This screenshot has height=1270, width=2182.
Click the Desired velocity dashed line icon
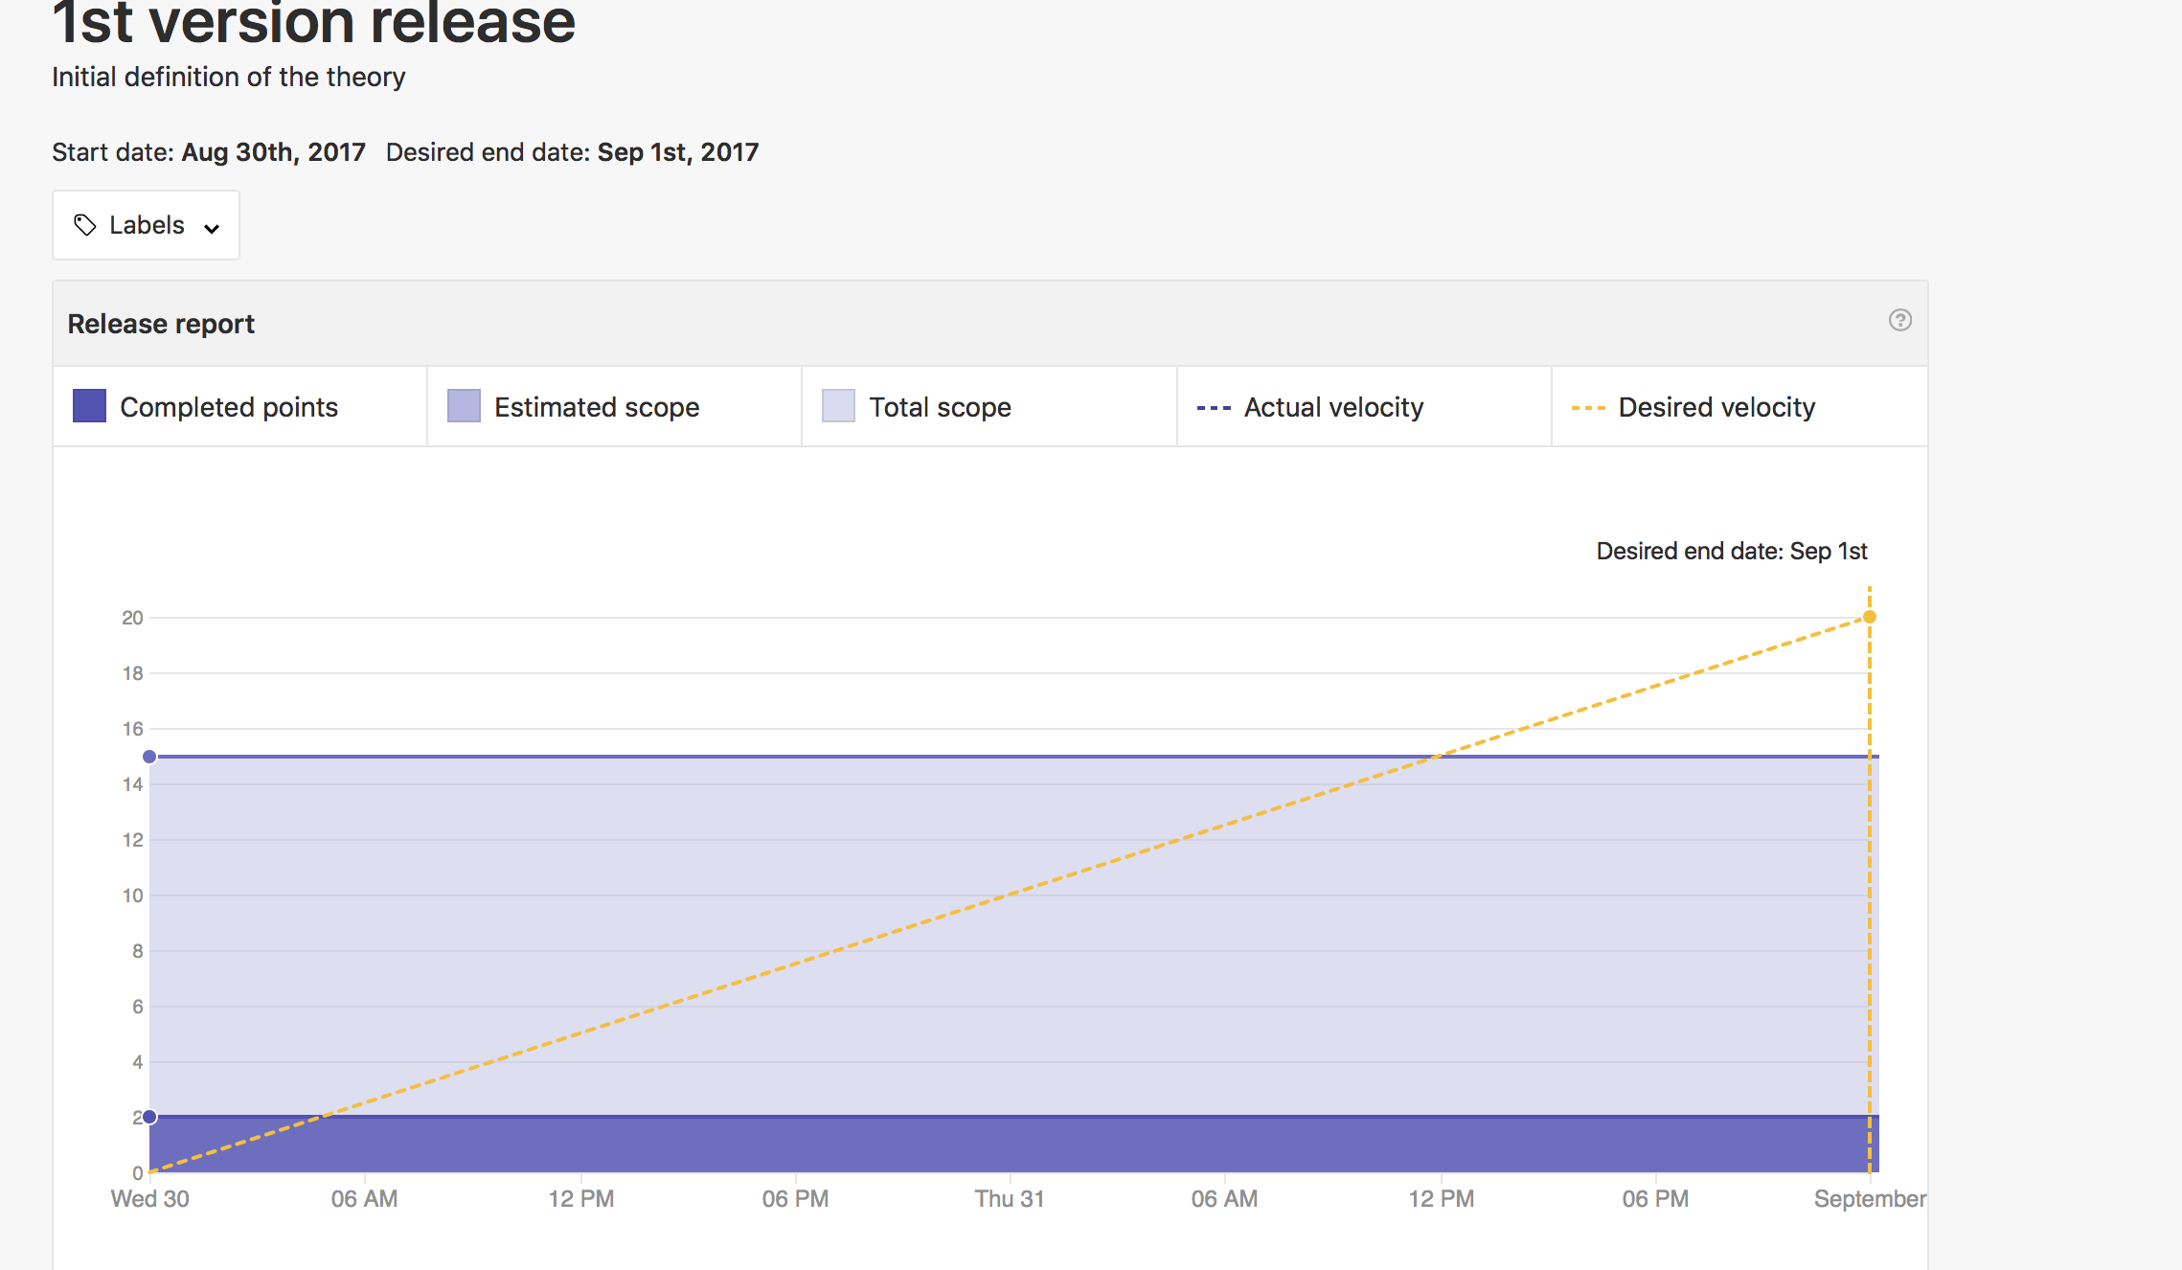1588,408
